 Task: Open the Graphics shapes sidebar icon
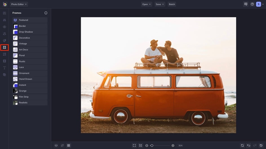point(5,54)
